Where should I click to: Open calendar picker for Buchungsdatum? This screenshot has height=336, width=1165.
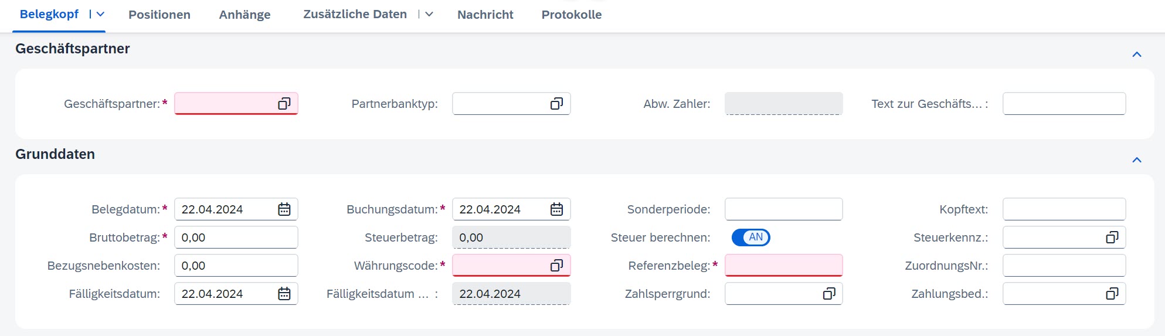click(556, 209)
